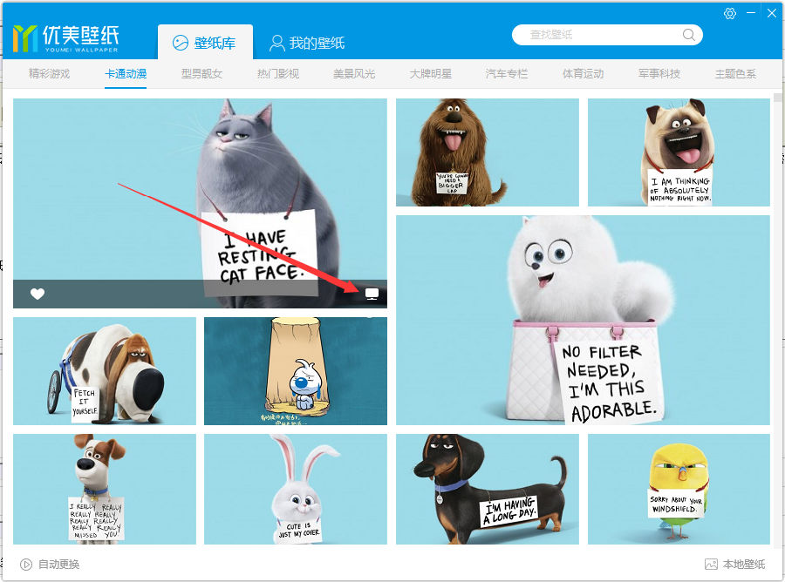The height and width of the screenshot is (582, 785).
Task: Select the dachshund wallpaper
Action: (487, 489)
